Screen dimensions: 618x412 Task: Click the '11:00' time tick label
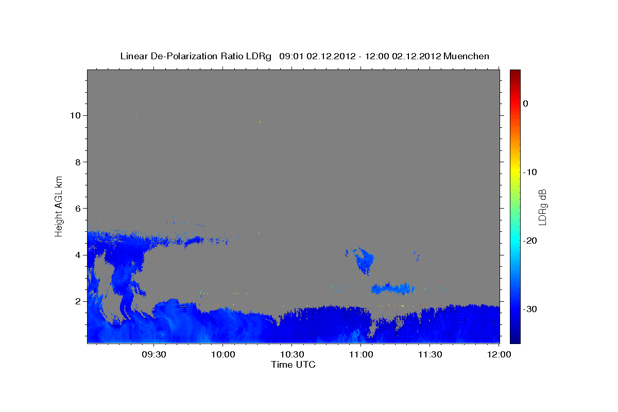pyautogui.click(x=361, y=355)
